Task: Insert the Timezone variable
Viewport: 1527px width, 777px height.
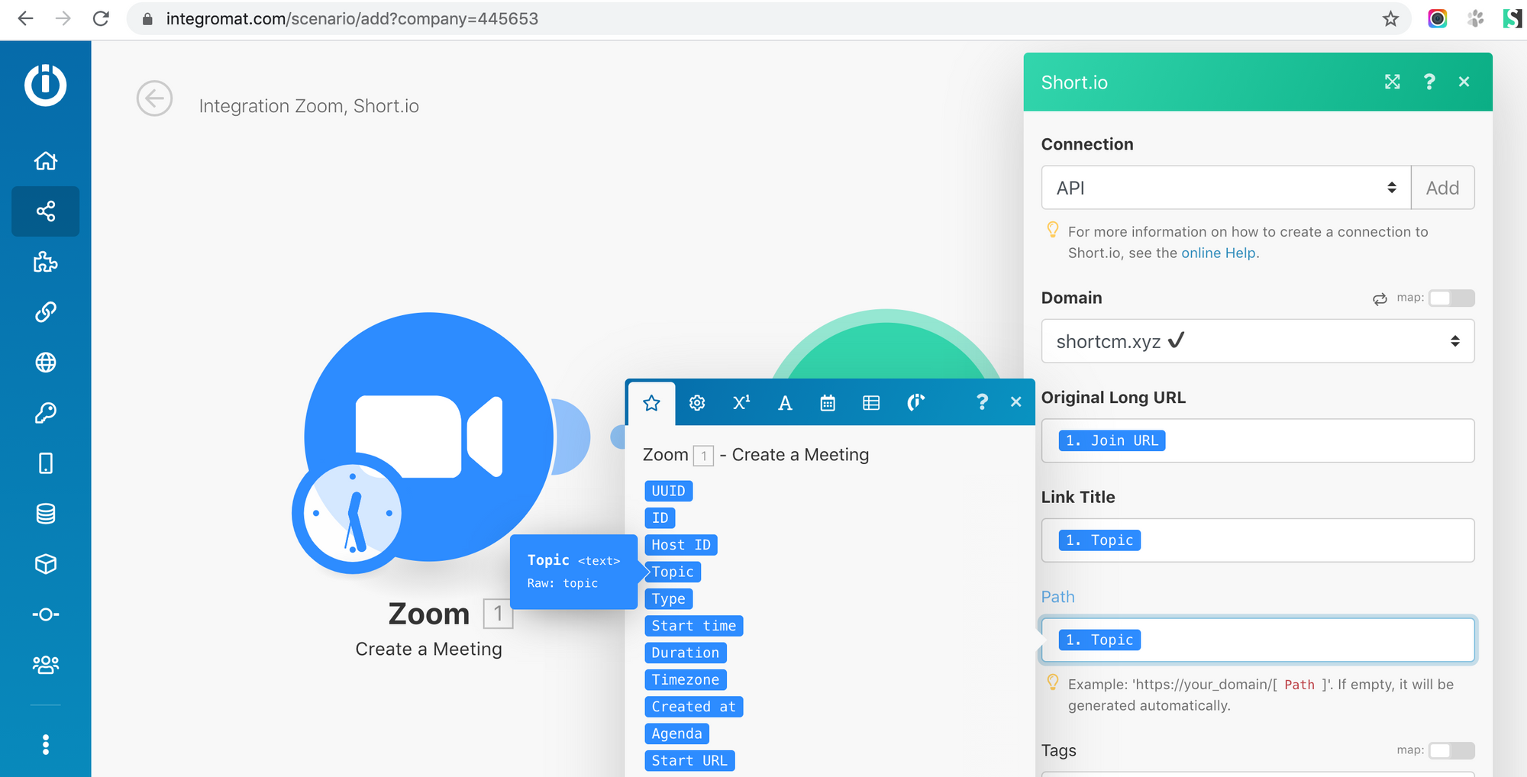Action: (686, 680)
